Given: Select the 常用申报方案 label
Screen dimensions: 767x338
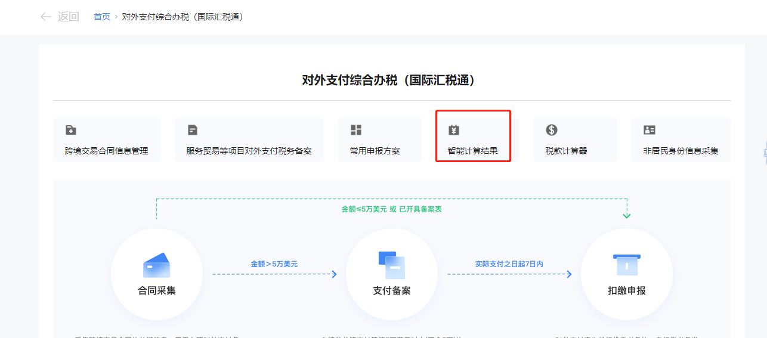Looking at the screenshot, I should tap(375, 151).
